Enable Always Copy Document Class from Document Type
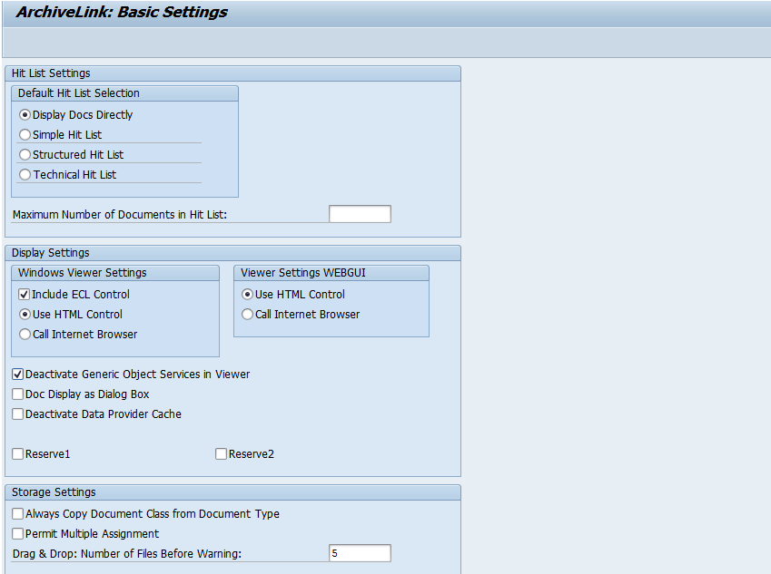This screenshot has height=574, width=771. coord(17,514)
